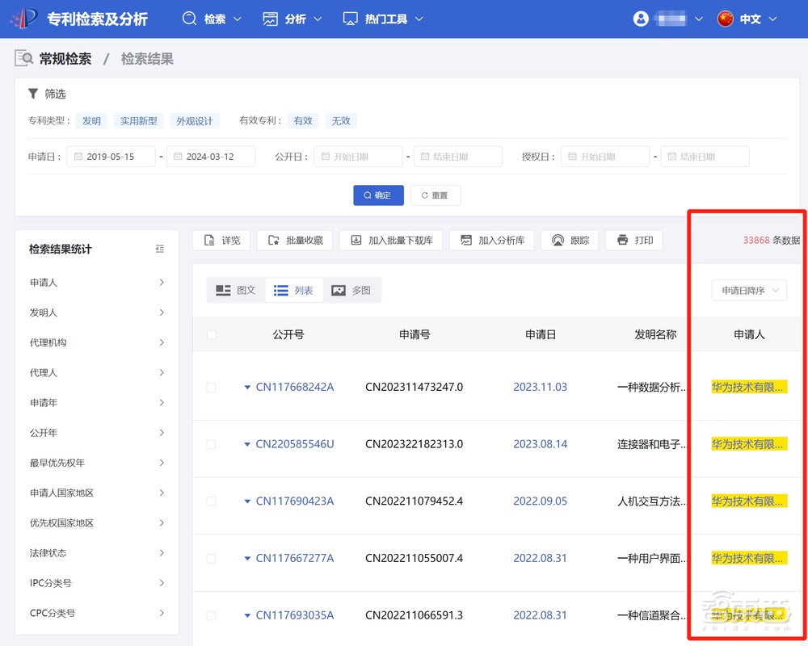Toggle the 有效 valid patent filter
Viewport: 808px width, 646px height.
[303, 120]
